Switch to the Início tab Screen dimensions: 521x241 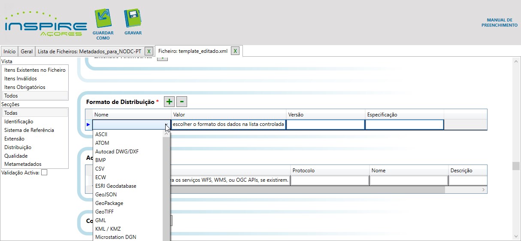click(x=9, y=52)
